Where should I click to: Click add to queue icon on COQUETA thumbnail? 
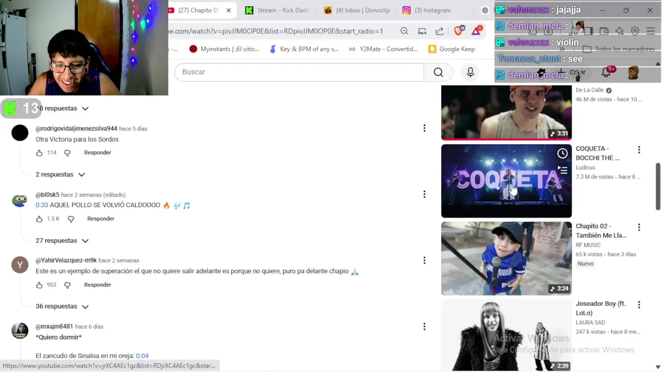[x=562, y=169]
